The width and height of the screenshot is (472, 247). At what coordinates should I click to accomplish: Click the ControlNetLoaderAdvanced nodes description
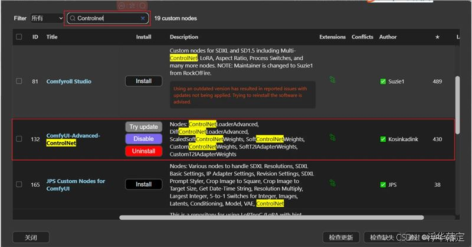point(237,139)
